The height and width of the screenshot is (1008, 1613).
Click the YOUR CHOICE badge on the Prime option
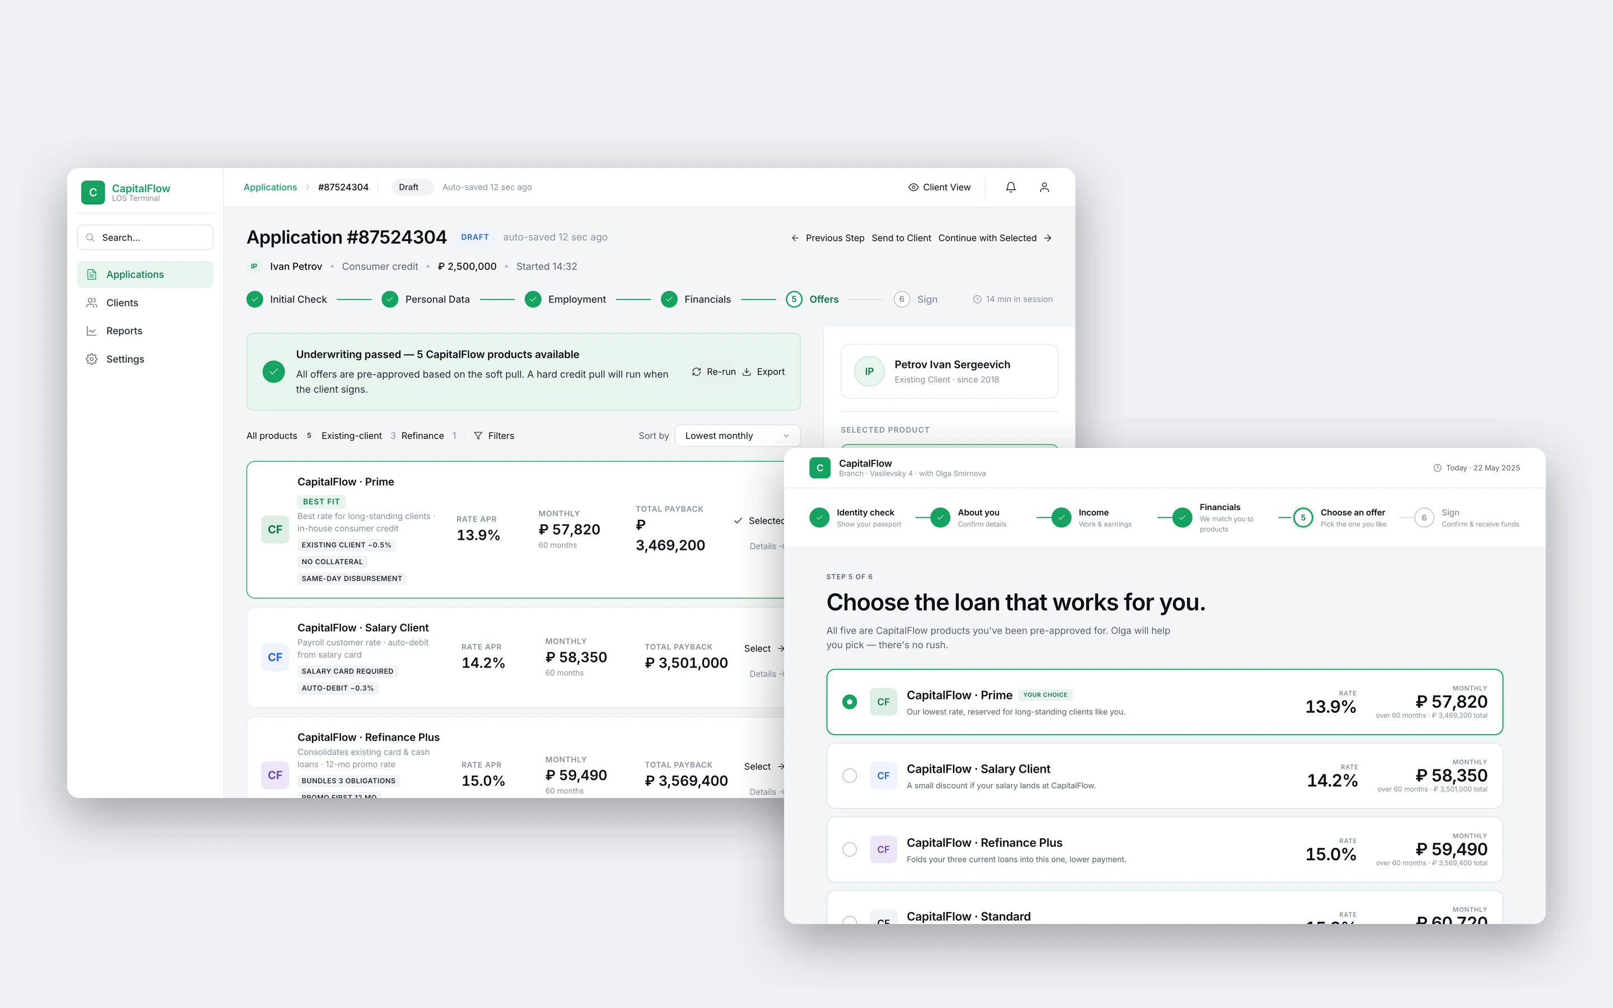point(1045,694)
